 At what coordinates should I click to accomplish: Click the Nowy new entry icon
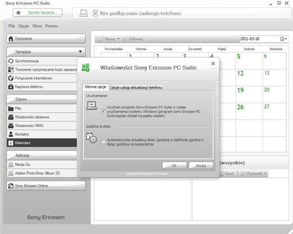point(101,39)
